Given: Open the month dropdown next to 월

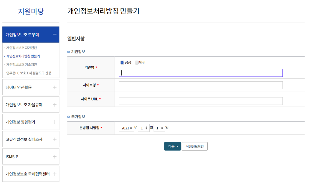Looking at the screenshot, I should (144, 128).
